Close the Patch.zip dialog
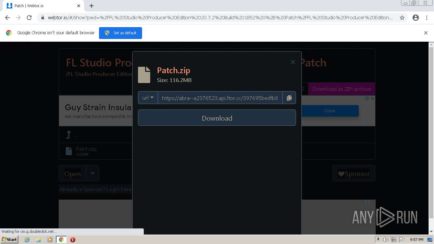 (x=293, y=62)
